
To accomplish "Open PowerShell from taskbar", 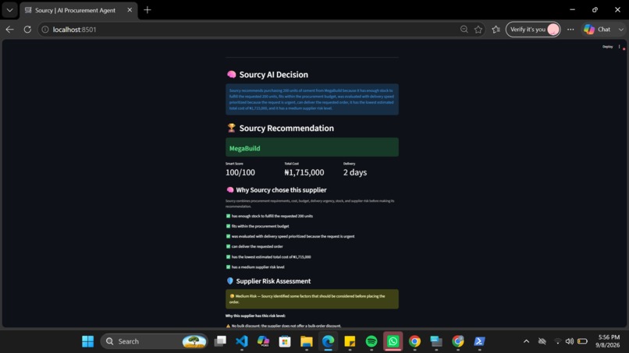I will (479, 341).
